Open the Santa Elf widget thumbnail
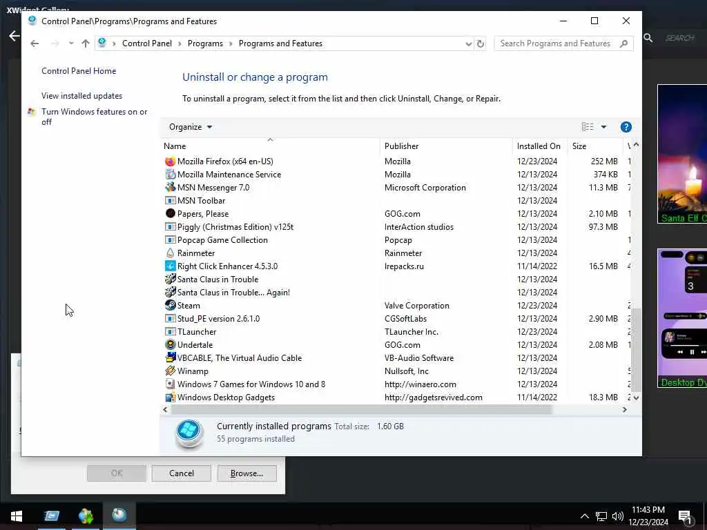 pyautogui.click(x=682, y=154)
